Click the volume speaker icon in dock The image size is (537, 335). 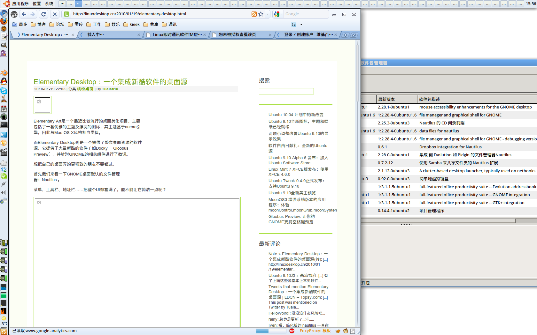(4, 192)
